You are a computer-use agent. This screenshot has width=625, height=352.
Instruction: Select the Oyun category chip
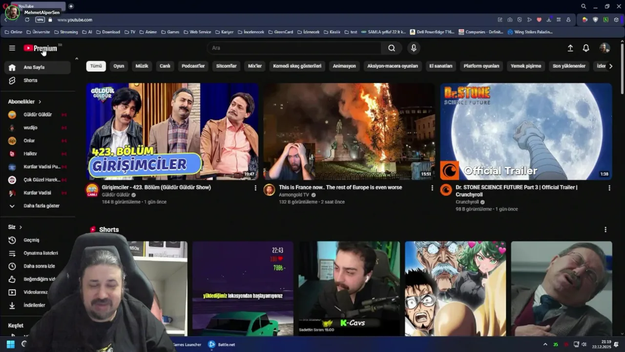(x=119, y=66)
